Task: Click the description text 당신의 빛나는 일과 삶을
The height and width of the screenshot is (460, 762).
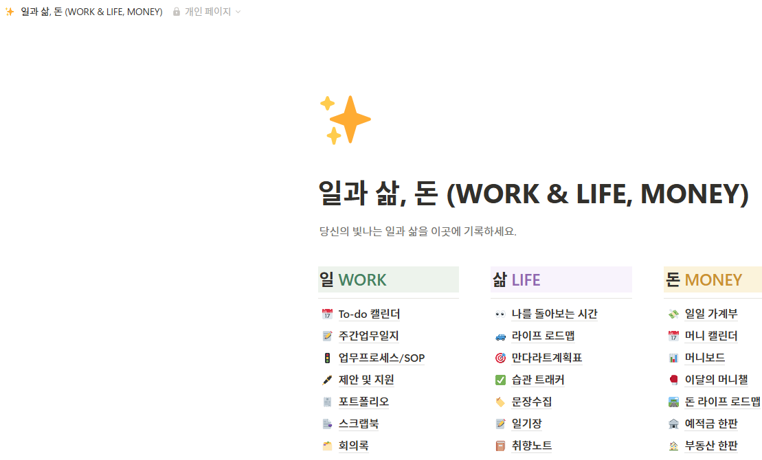Action: [x=374, y=231]
